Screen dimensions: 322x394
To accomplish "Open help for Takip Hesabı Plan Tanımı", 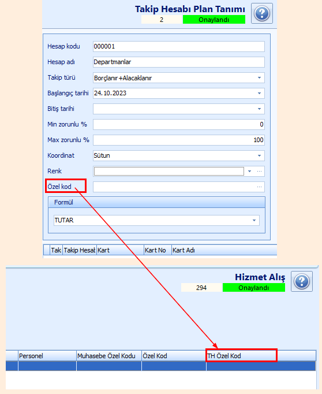I will pyautogui.click(x=262, y=13).
